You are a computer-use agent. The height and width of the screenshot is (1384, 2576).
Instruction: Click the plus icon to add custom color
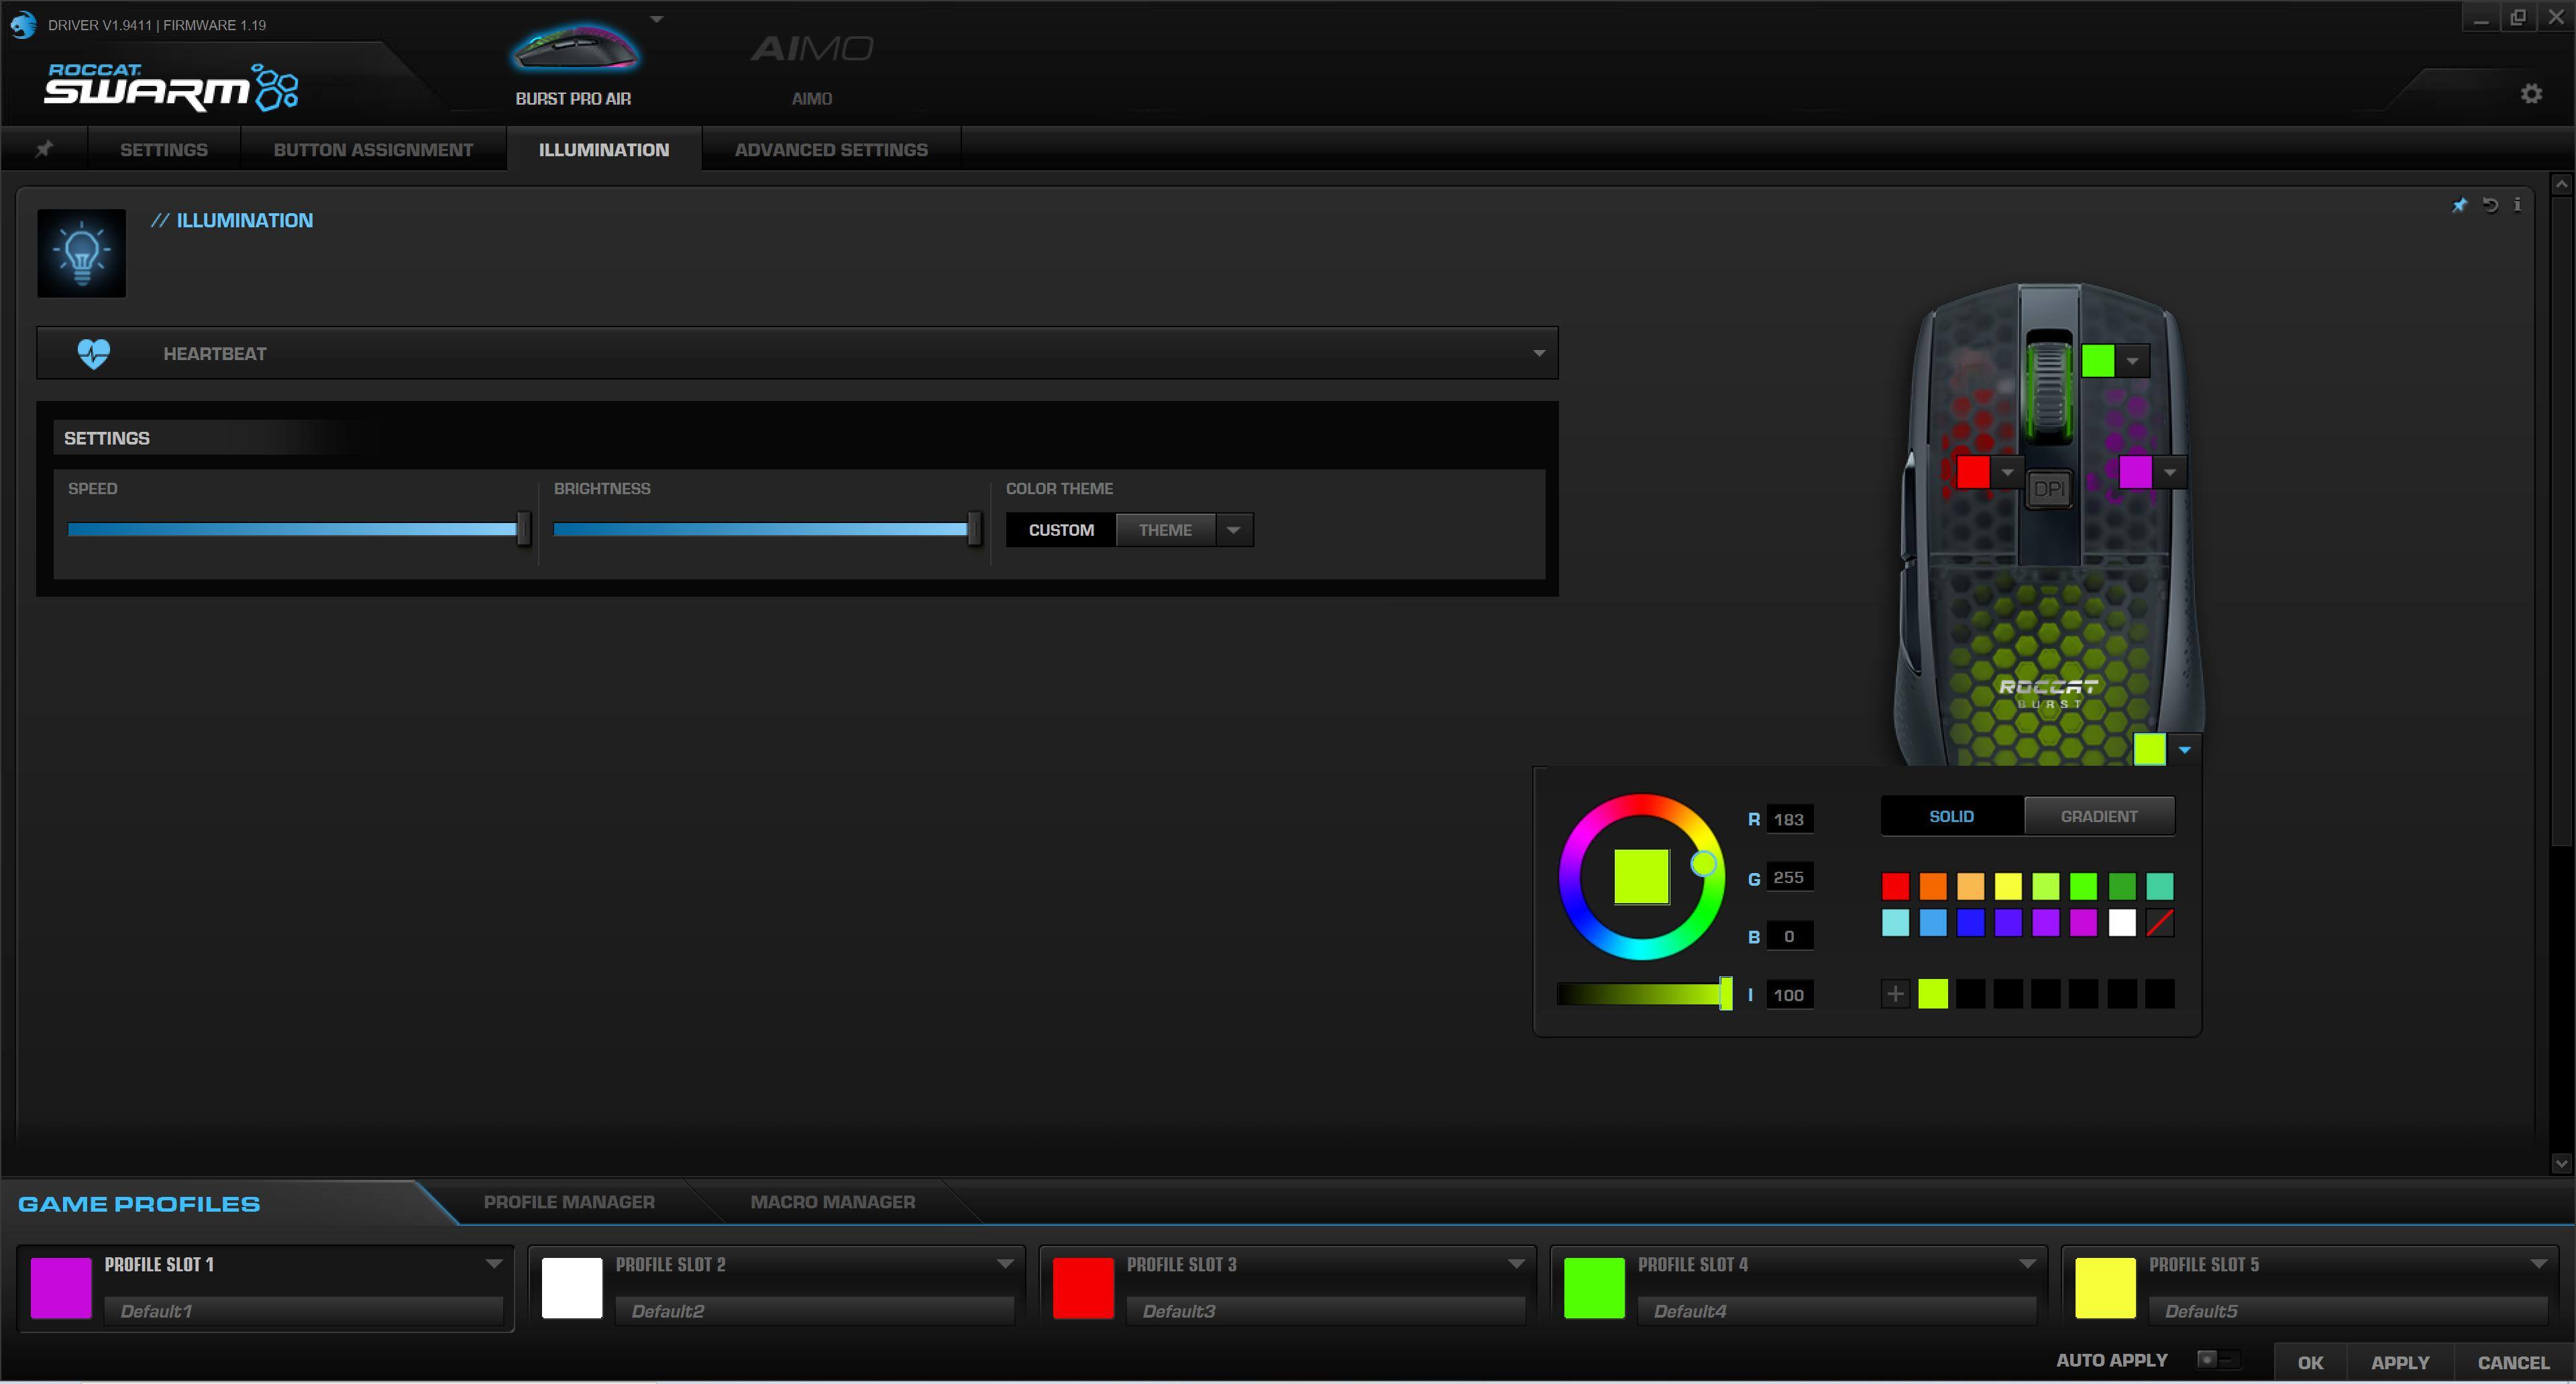tap(1895, 994)
